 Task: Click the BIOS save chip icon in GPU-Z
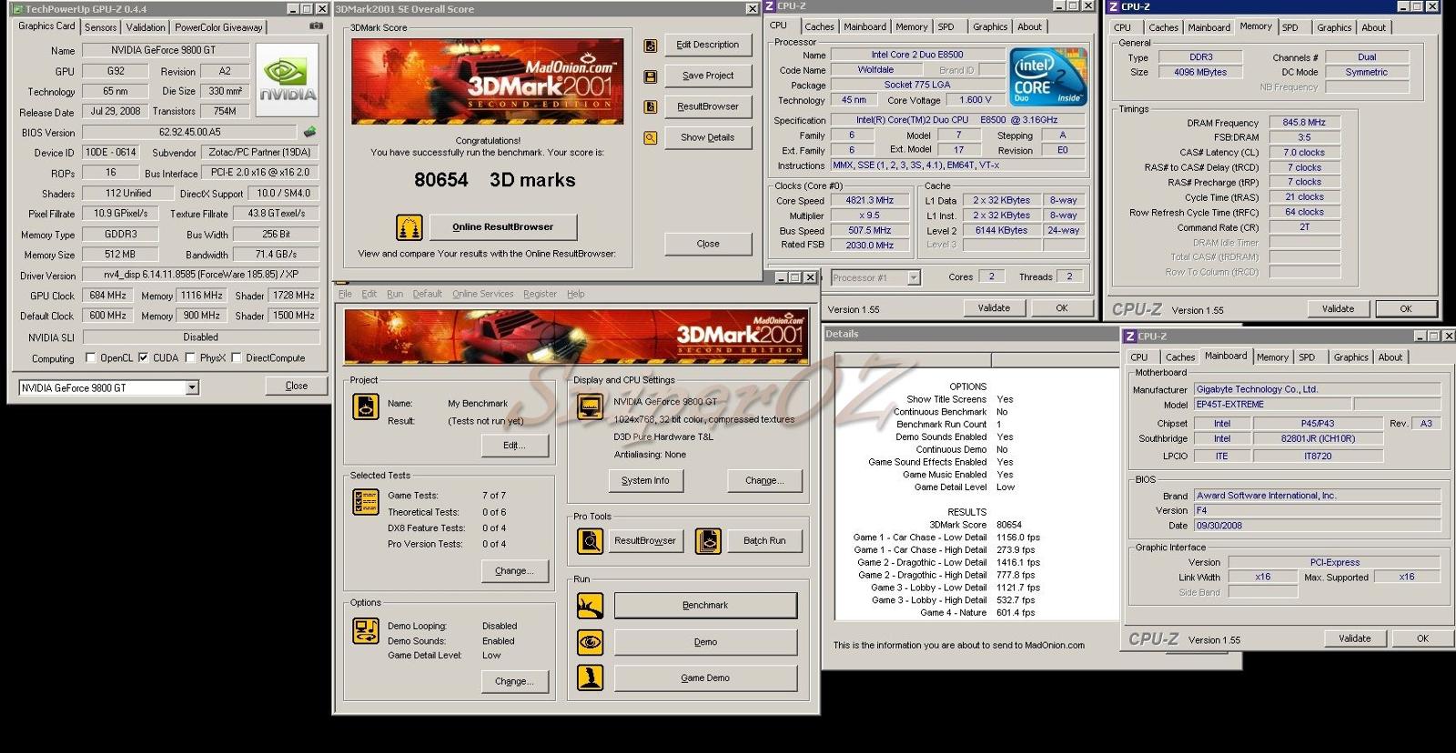(x=309, y=133)
